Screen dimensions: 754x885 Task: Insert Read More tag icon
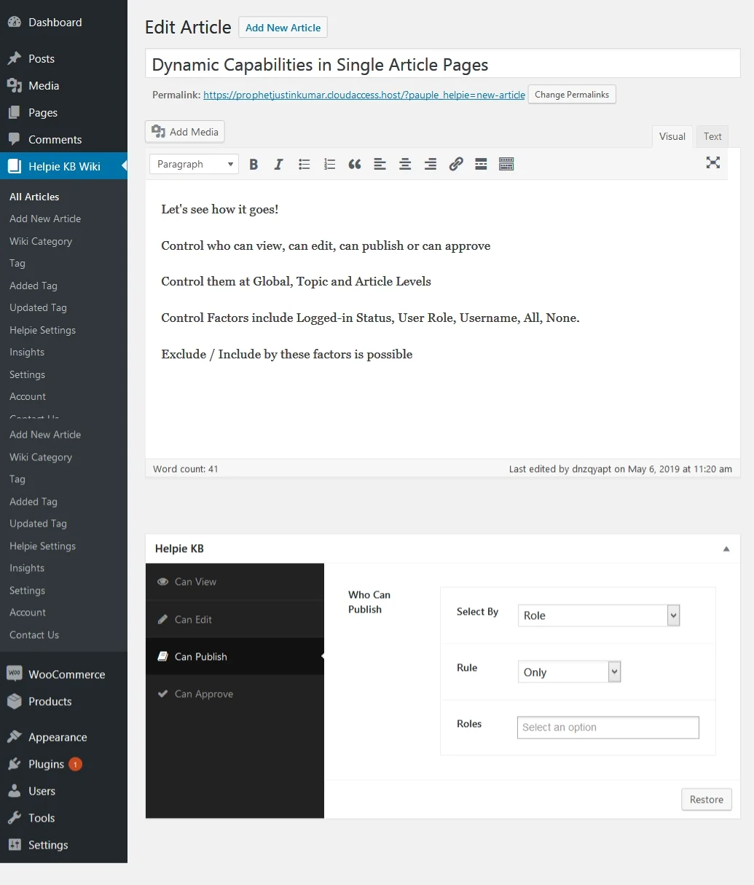481,164
